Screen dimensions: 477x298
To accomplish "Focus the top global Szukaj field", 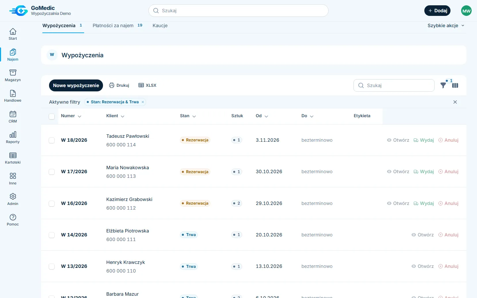I will [x=238, y=11].
